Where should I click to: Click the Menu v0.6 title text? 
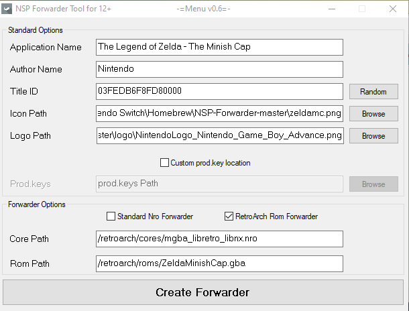[x=203, y=9]
